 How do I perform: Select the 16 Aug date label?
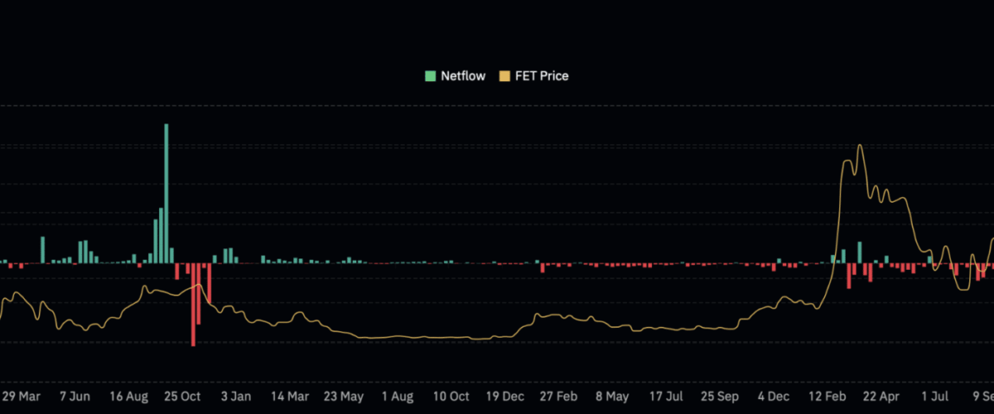tap(128, 396)
